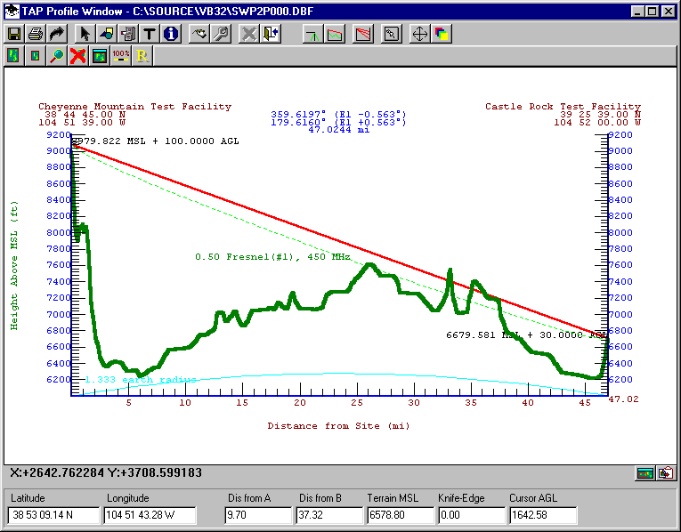Click the antenna tower icon

coord(312,34)
